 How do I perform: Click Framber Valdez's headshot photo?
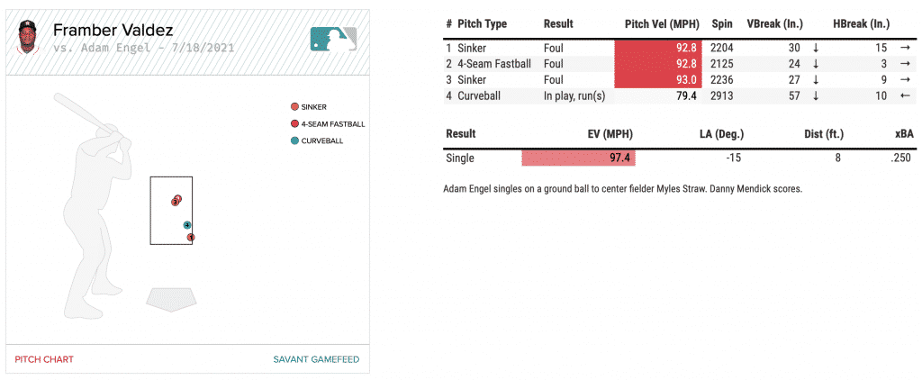[29, 37]
